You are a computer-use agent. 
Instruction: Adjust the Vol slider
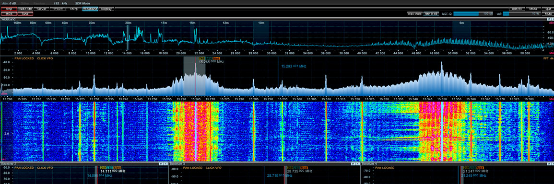click(521, 14)
